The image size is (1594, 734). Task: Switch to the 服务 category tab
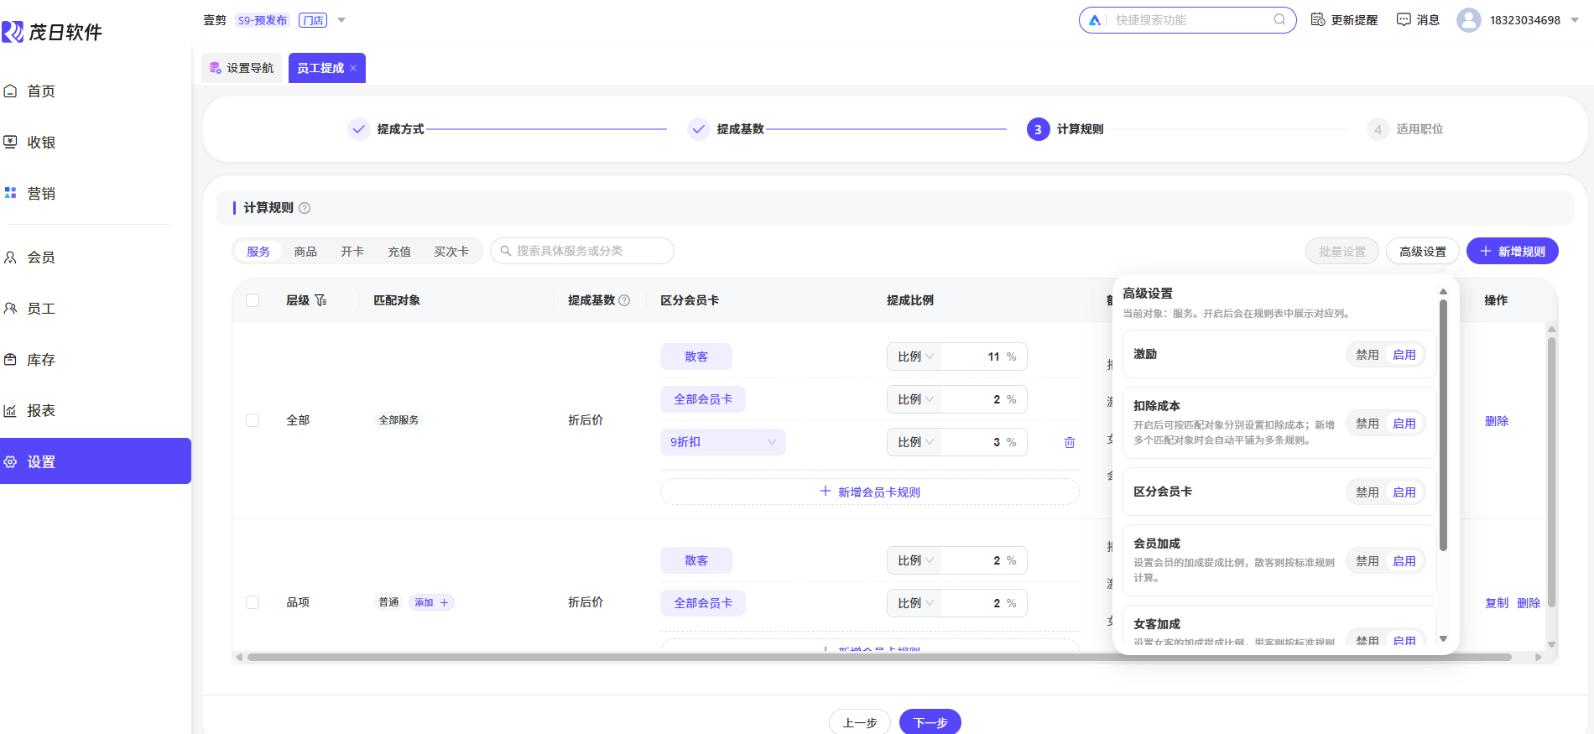pyautogui.click(x=258, y=251)
